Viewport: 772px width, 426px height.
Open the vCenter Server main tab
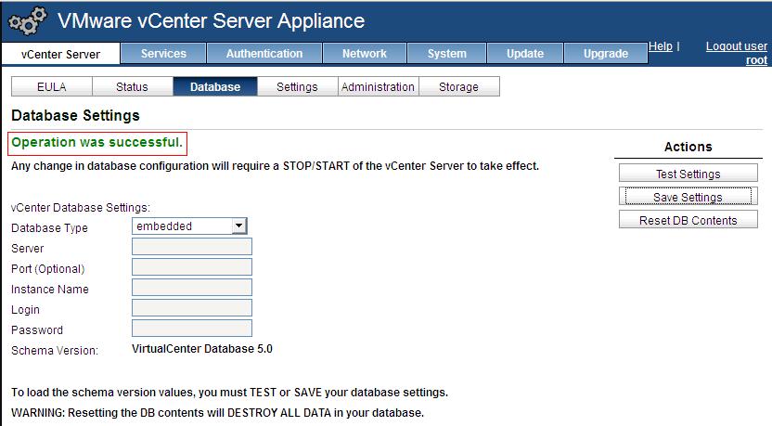[60, 54]
